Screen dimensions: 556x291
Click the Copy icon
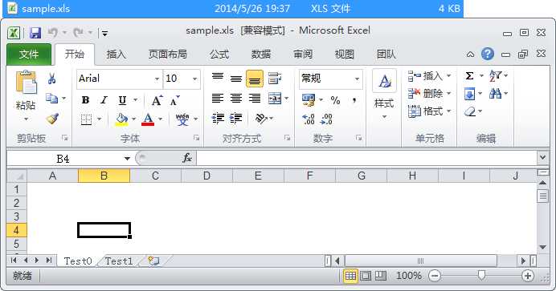pyautogui.click(x=51, y=98)
